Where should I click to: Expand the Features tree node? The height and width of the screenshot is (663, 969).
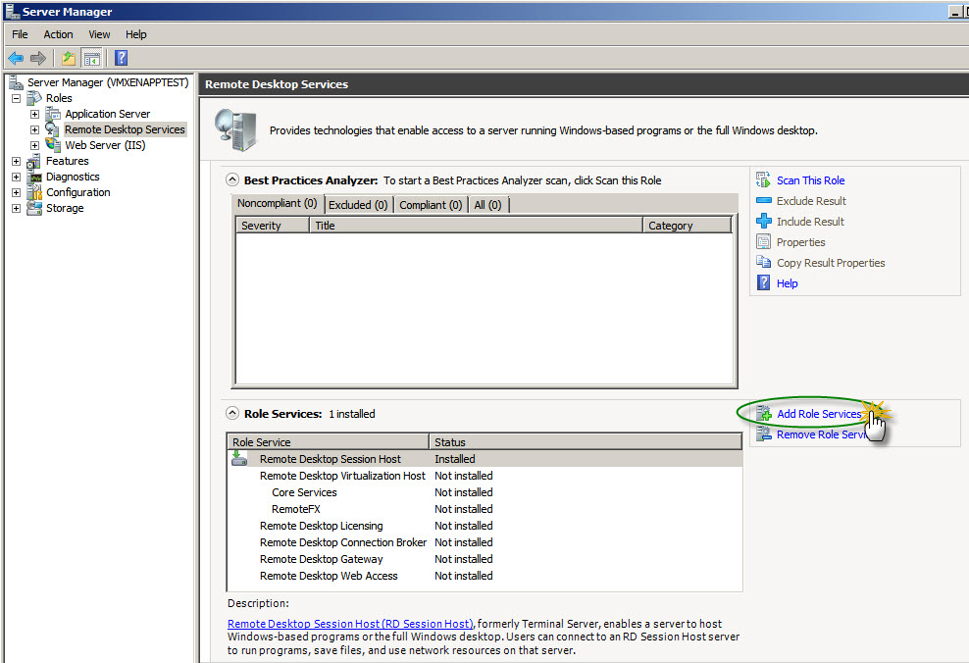[16, 161]
